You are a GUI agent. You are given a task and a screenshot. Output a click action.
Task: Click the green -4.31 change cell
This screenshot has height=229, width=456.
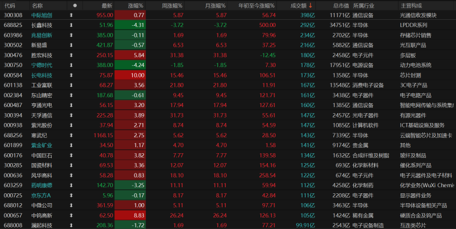[130, 25]
